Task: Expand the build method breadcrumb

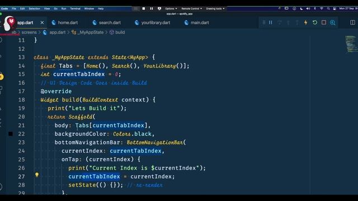Action: [x=120, y=32]
